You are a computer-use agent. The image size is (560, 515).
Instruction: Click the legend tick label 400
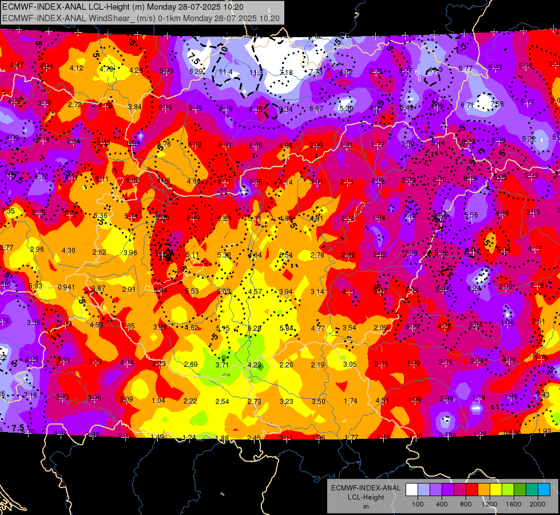click(442, 504)
